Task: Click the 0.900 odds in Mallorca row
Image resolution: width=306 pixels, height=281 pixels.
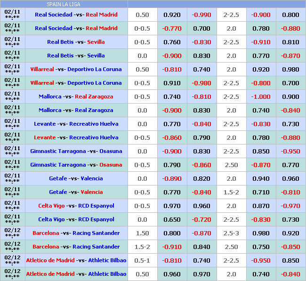Action: click(x=290, y=96)
